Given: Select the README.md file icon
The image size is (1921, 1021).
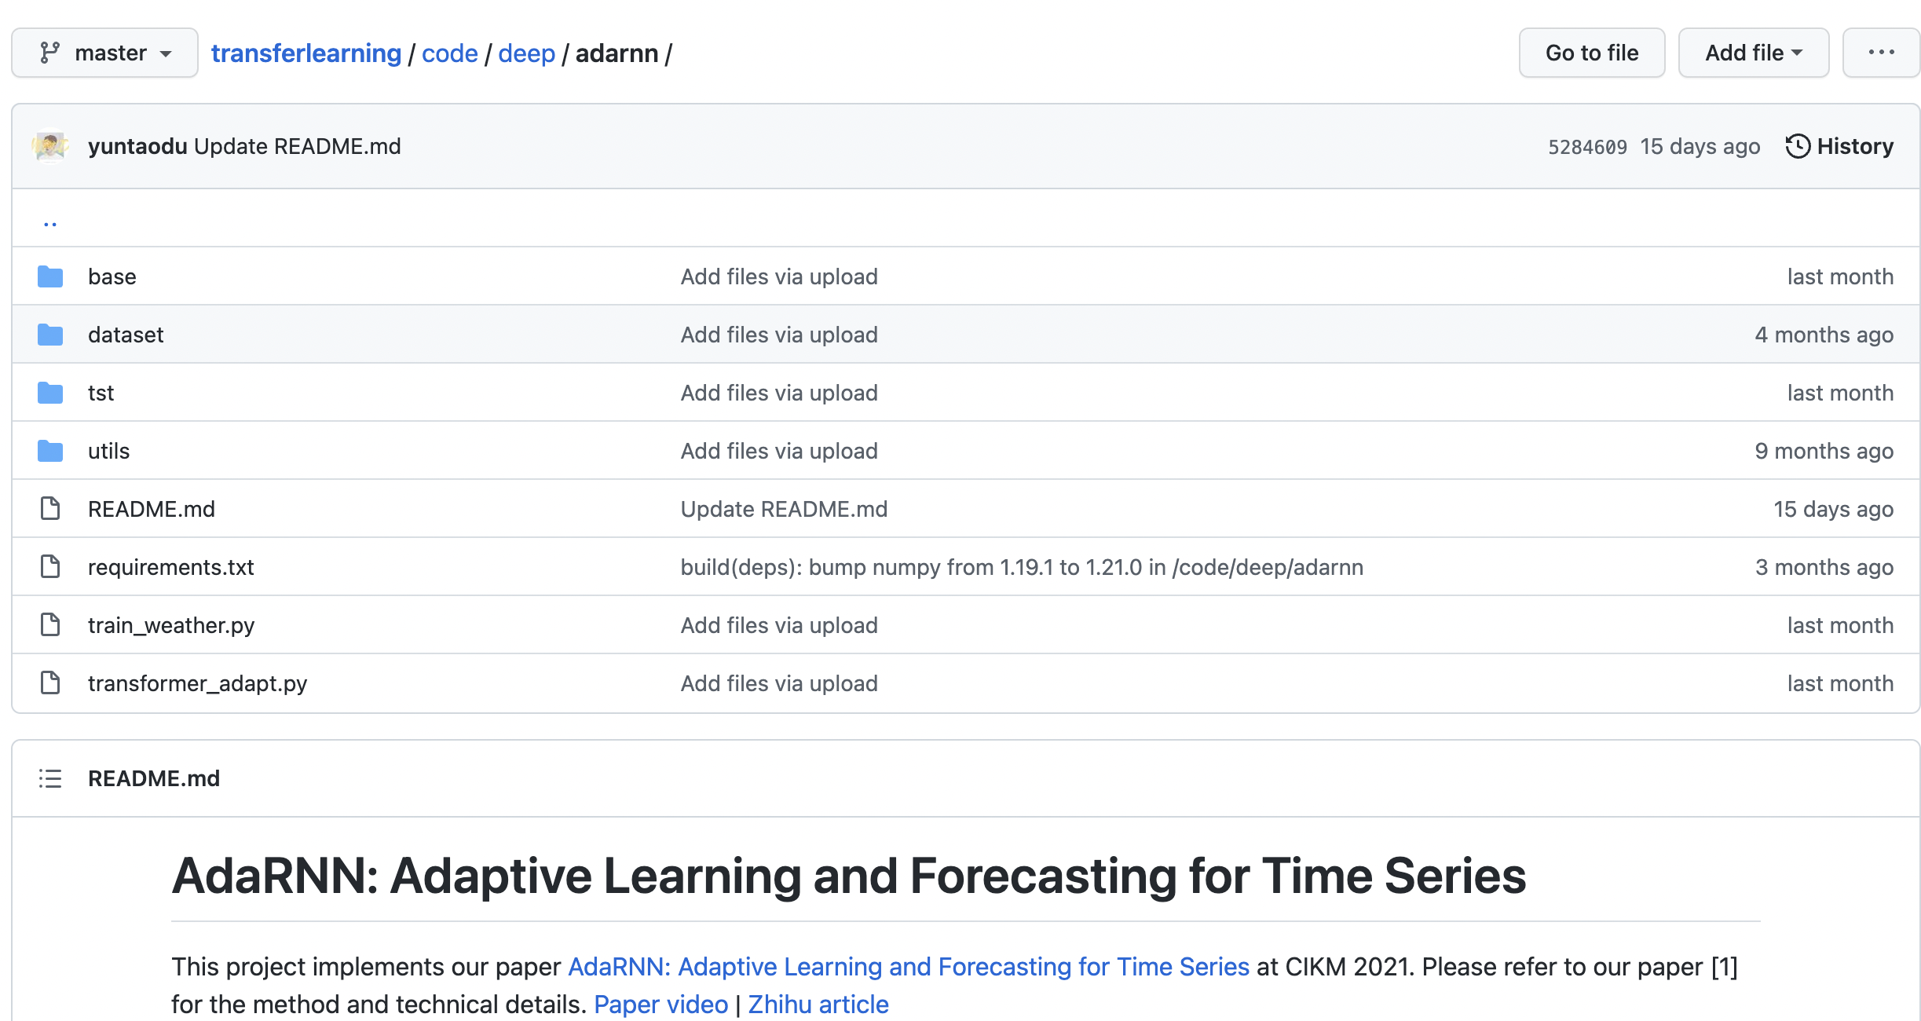Looking at the screenshot, I should point(49,508).
